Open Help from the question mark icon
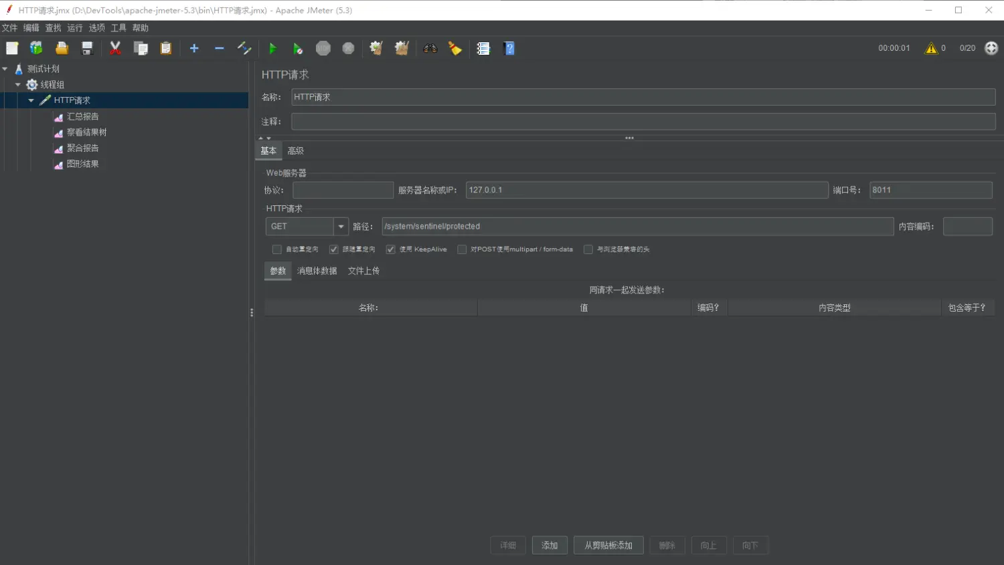This screenshot has width=1004, height=565. click(x=509, y=48)
